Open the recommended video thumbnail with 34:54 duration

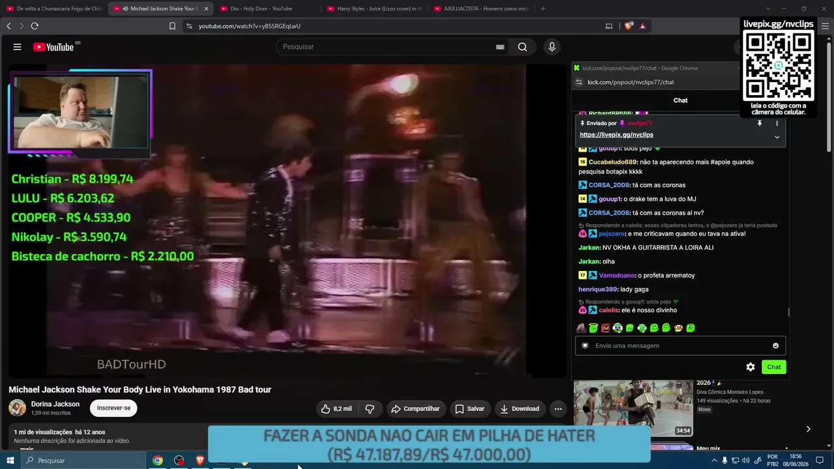tap(633, 408)
